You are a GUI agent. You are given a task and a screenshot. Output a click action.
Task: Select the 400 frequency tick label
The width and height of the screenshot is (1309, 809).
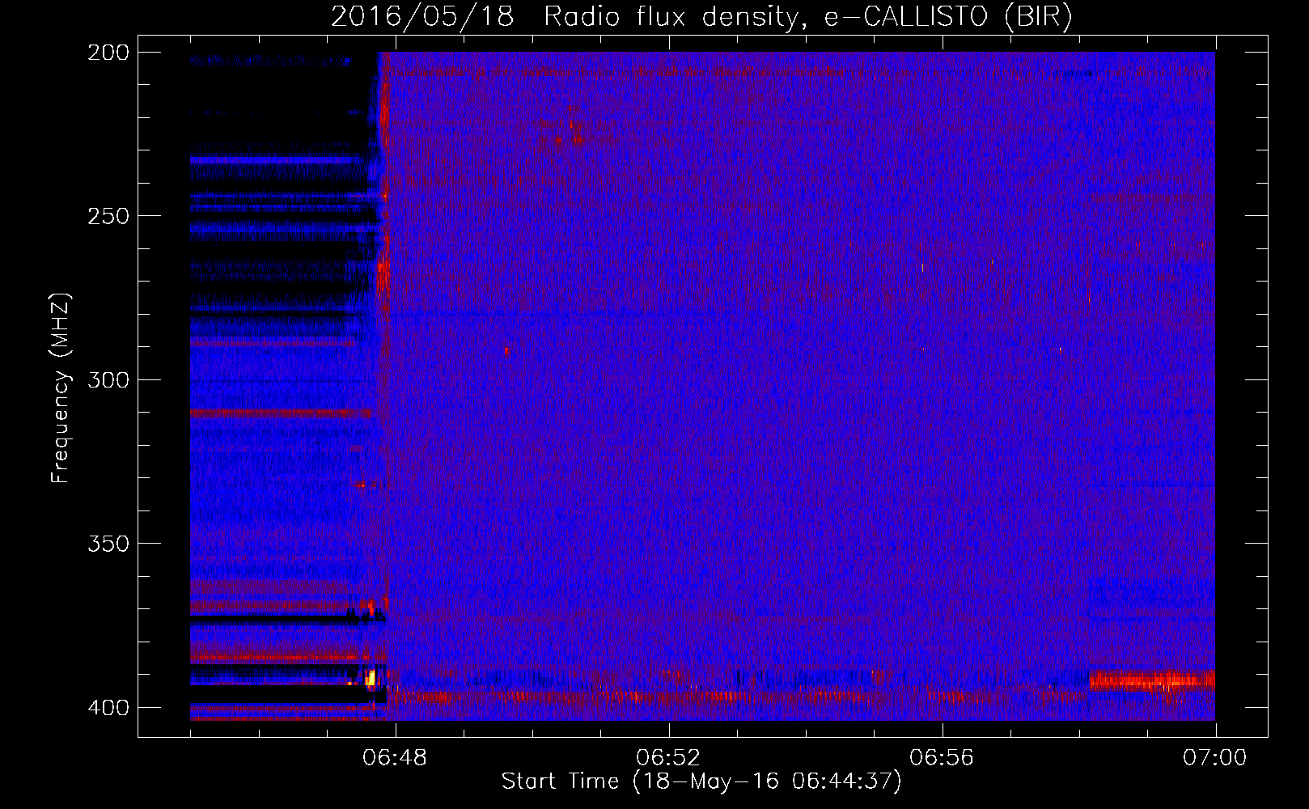pyautogui.click(x=108, y=707)
